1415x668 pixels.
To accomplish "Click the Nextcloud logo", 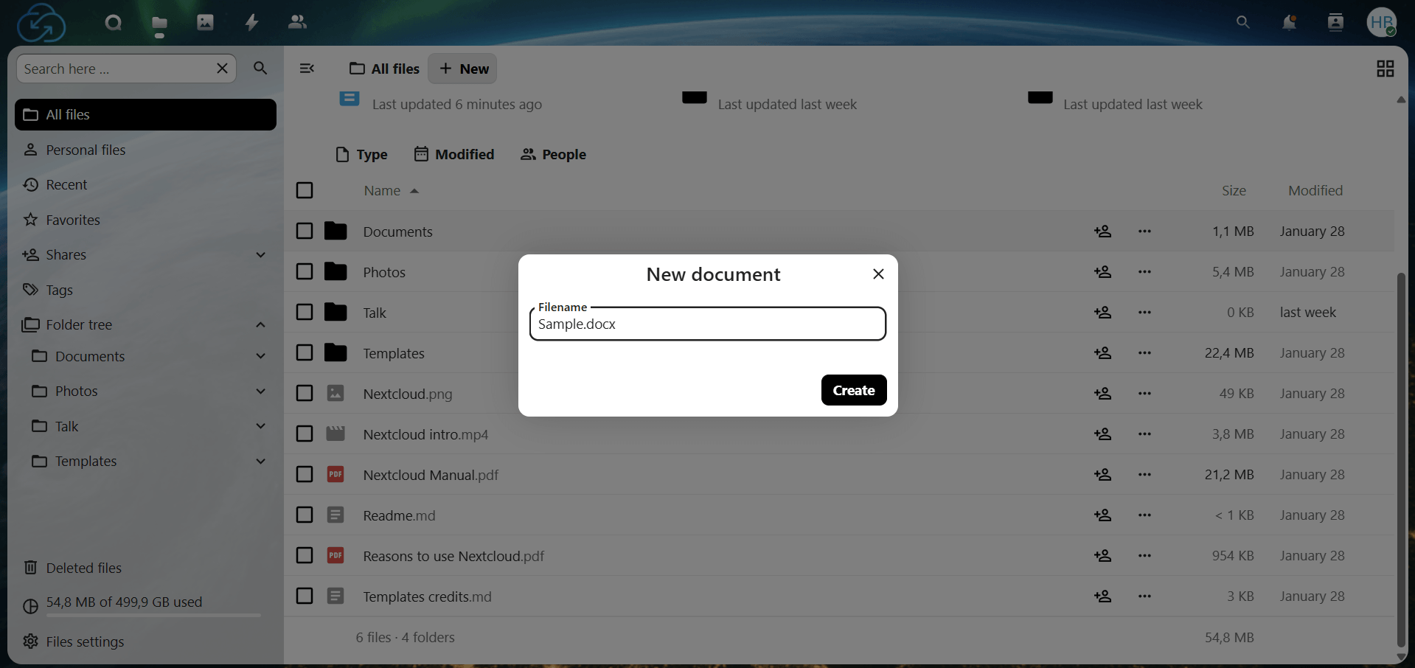I will [x=41, y=22].
